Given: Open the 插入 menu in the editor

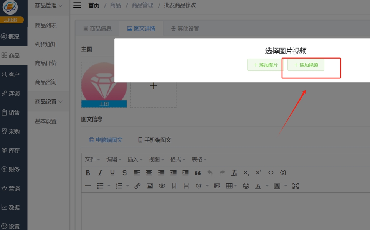Looking at the screenshot, I should coord(132,159).
